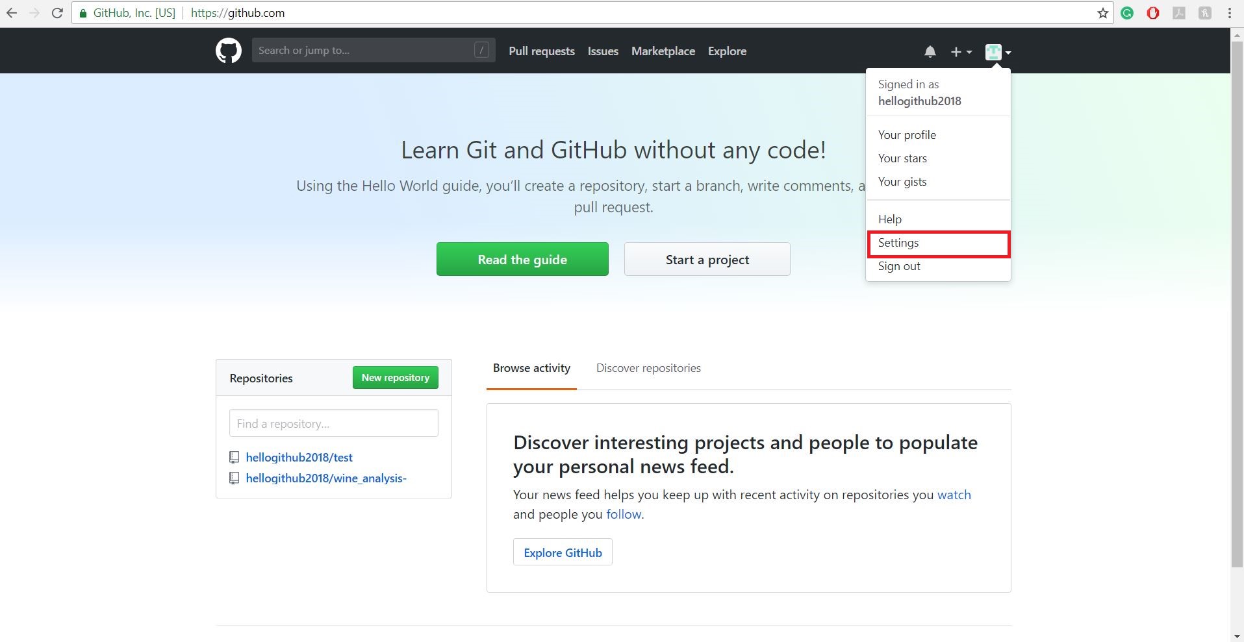Follow the watch link

tap(954, 495)
